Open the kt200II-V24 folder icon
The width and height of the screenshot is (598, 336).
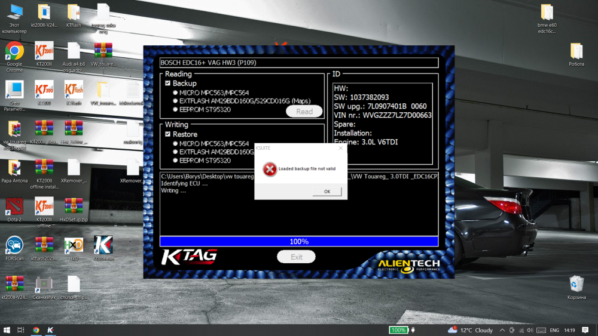click(x=44, y=16)
